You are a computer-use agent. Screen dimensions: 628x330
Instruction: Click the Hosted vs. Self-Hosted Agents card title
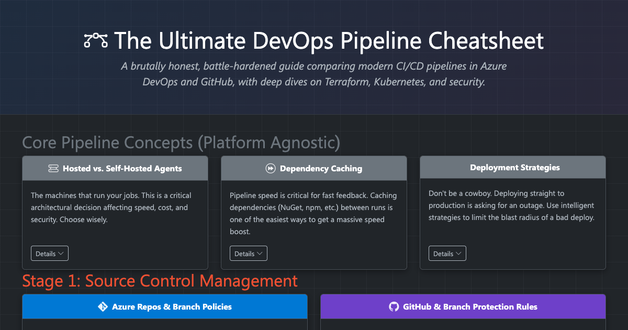[x=122, y=169]
